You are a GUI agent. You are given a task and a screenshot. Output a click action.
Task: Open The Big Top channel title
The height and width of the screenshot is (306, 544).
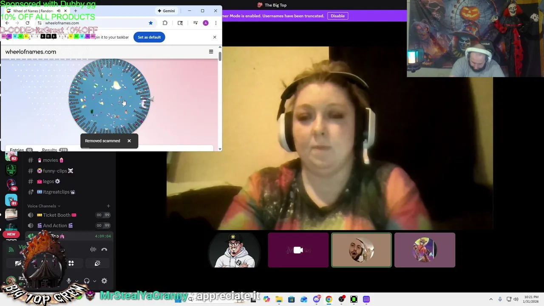click(x=272, y=5)
